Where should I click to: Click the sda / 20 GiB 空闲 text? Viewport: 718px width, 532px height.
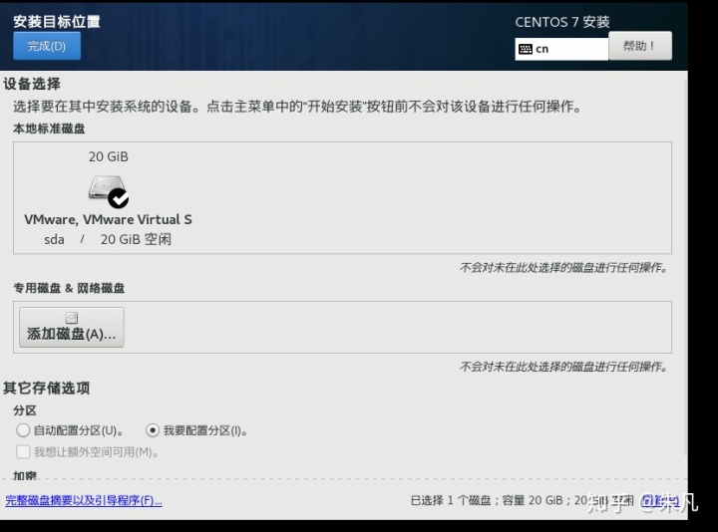pos(108,239)
